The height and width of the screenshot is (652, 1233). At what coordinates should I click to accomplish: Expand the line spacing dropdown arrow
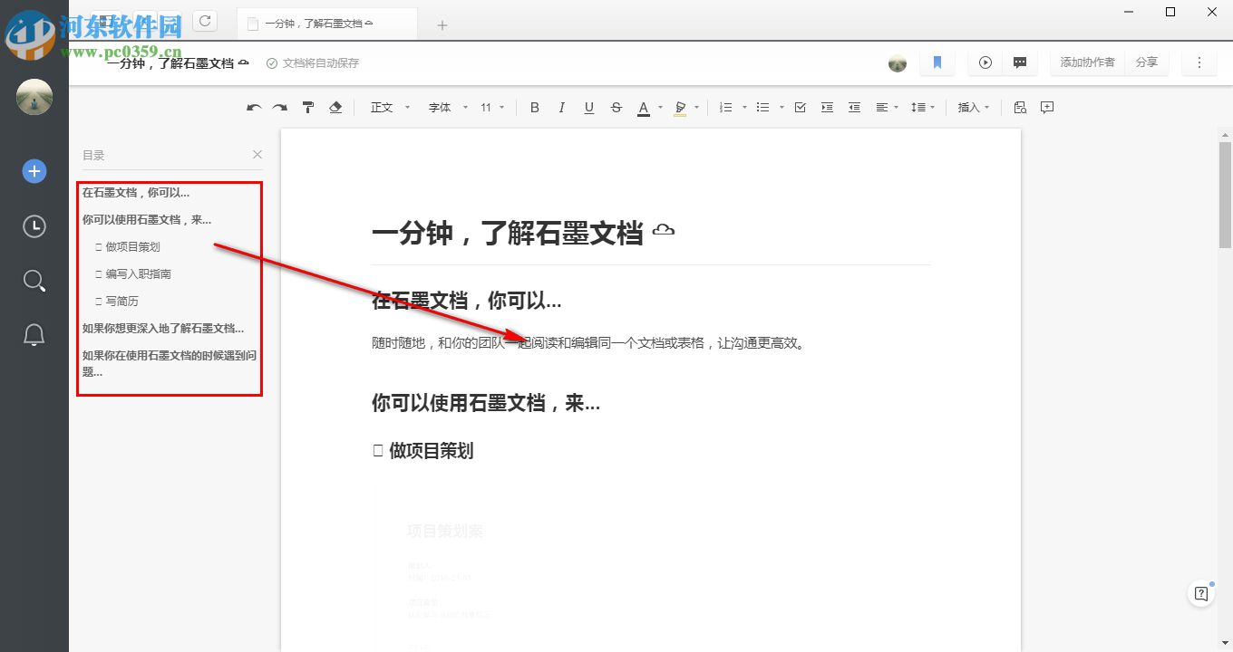(932, 108)
